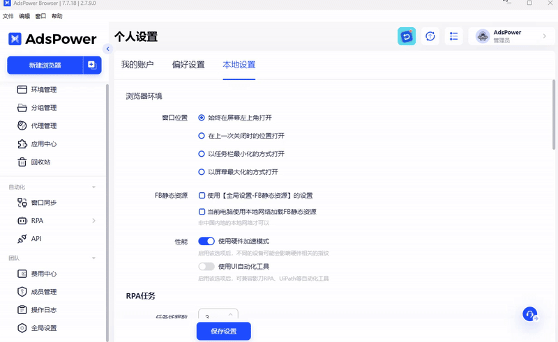Image resolution: width=558 pixels, height=342 pixels.
Task: Click the teal refresh notification icon
Action: coord(407,36)
